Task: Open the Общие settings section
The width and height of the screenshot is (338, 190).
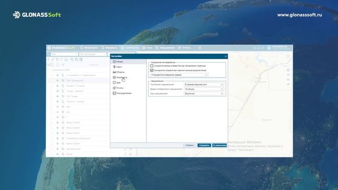Action: click(128, 62)
